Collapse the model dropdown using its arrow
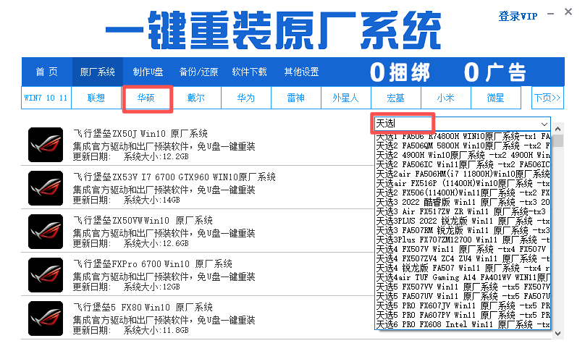 pos(544,124)
